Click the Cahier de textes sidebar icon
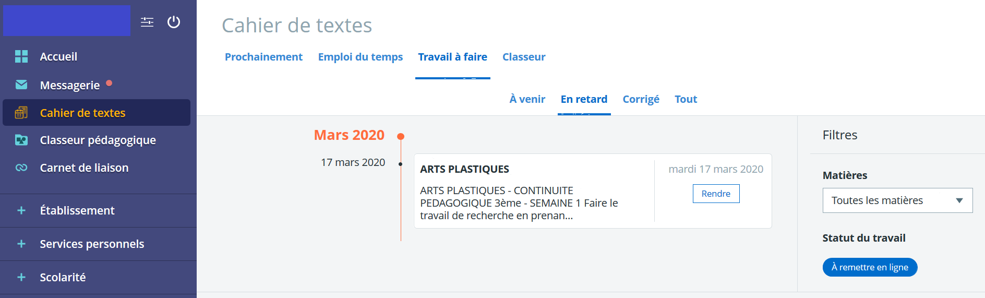Viewport: 985px width, 298px height. (21, 112)
